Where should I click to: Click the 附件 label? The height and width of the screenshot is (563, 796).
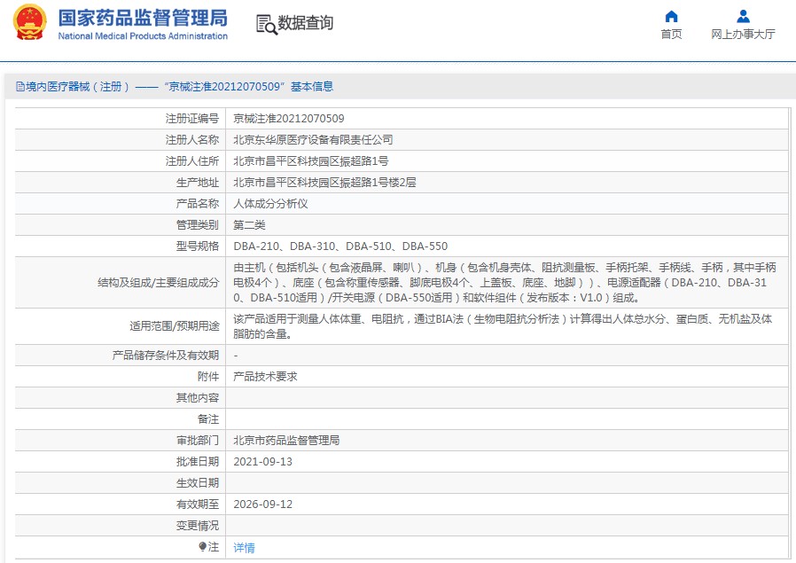[208, 377]
